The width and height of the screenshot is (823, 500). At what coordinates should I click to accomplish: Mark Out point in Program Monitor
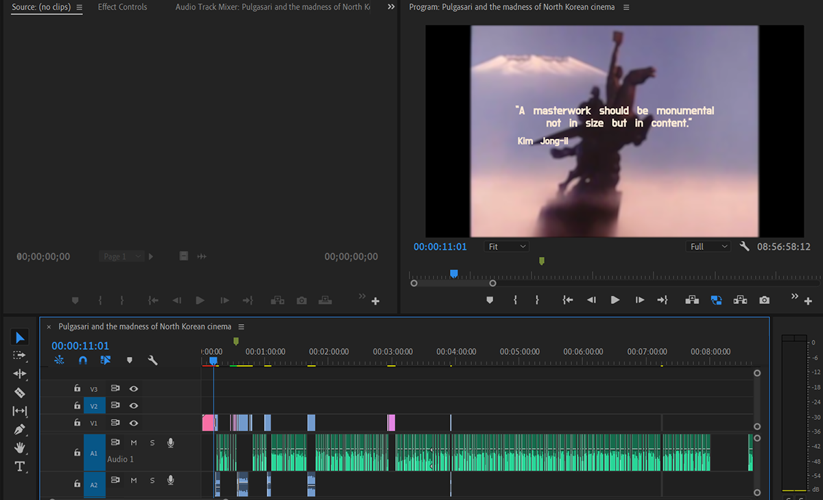(537, 300)
